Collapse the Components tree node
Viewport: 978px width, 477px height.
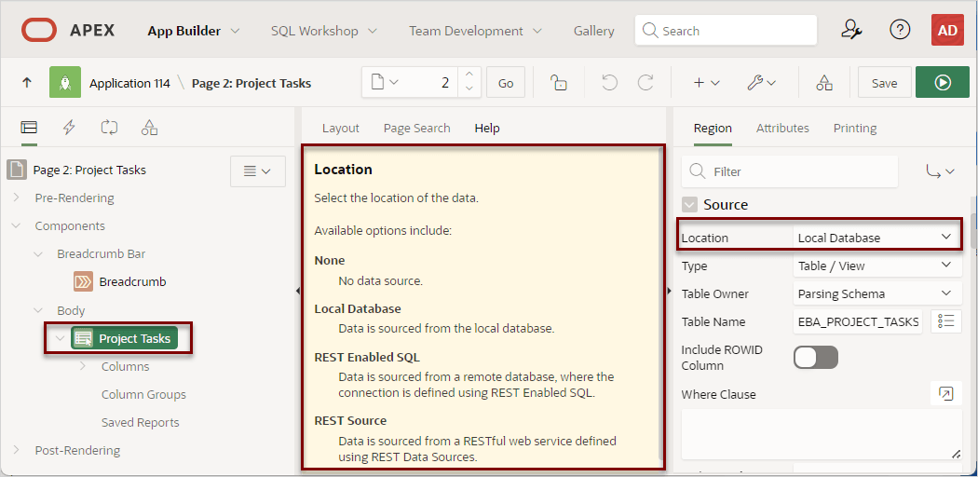pos(16,225)
